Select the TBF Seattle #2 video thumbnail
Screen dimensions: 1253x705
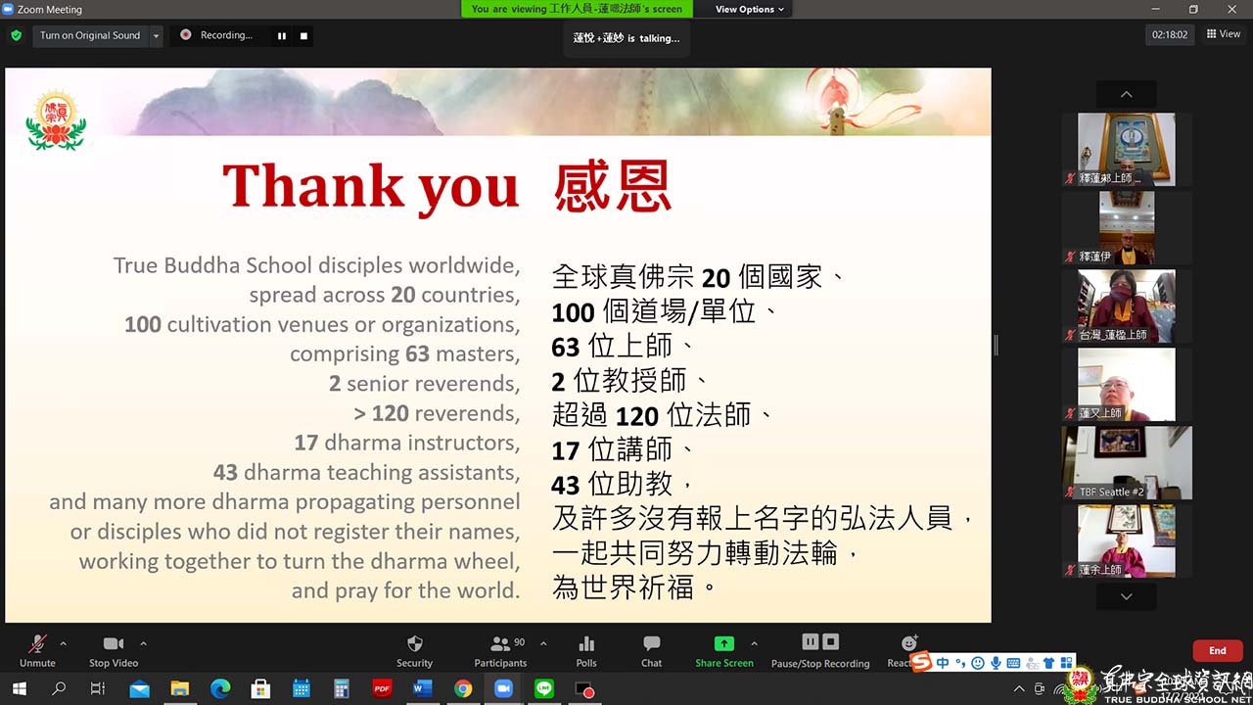pyautogui.click(x=1127, y=462)
